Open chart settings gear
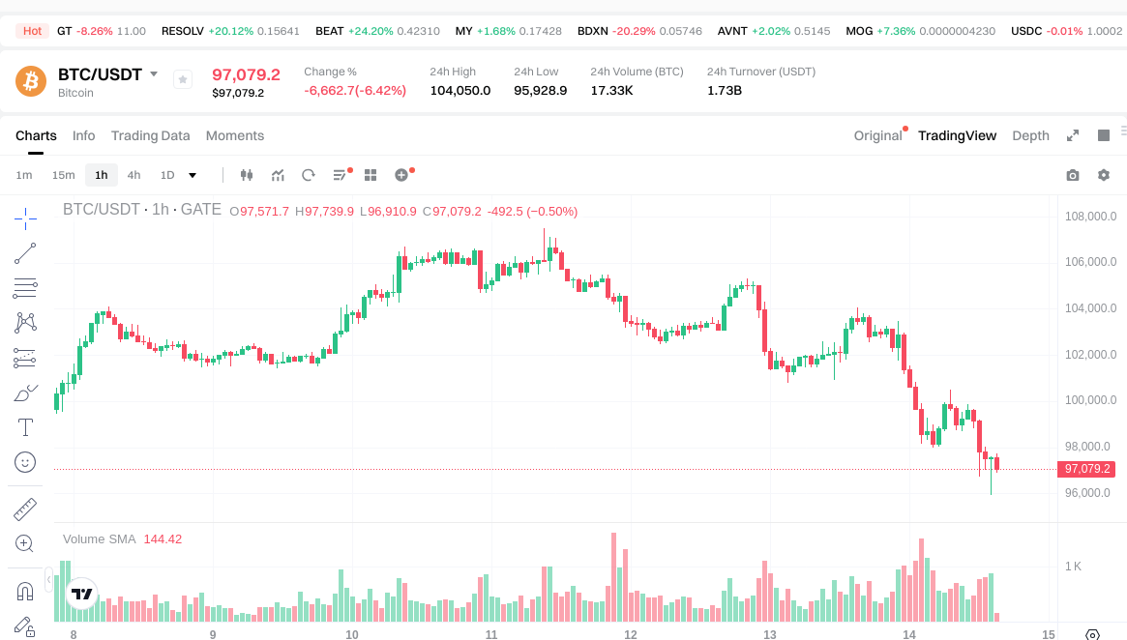 coord(1104,175)
